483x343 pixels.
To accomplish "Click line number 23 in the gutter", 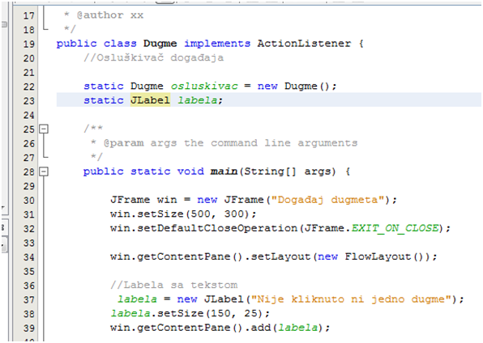I will (28, 100).
